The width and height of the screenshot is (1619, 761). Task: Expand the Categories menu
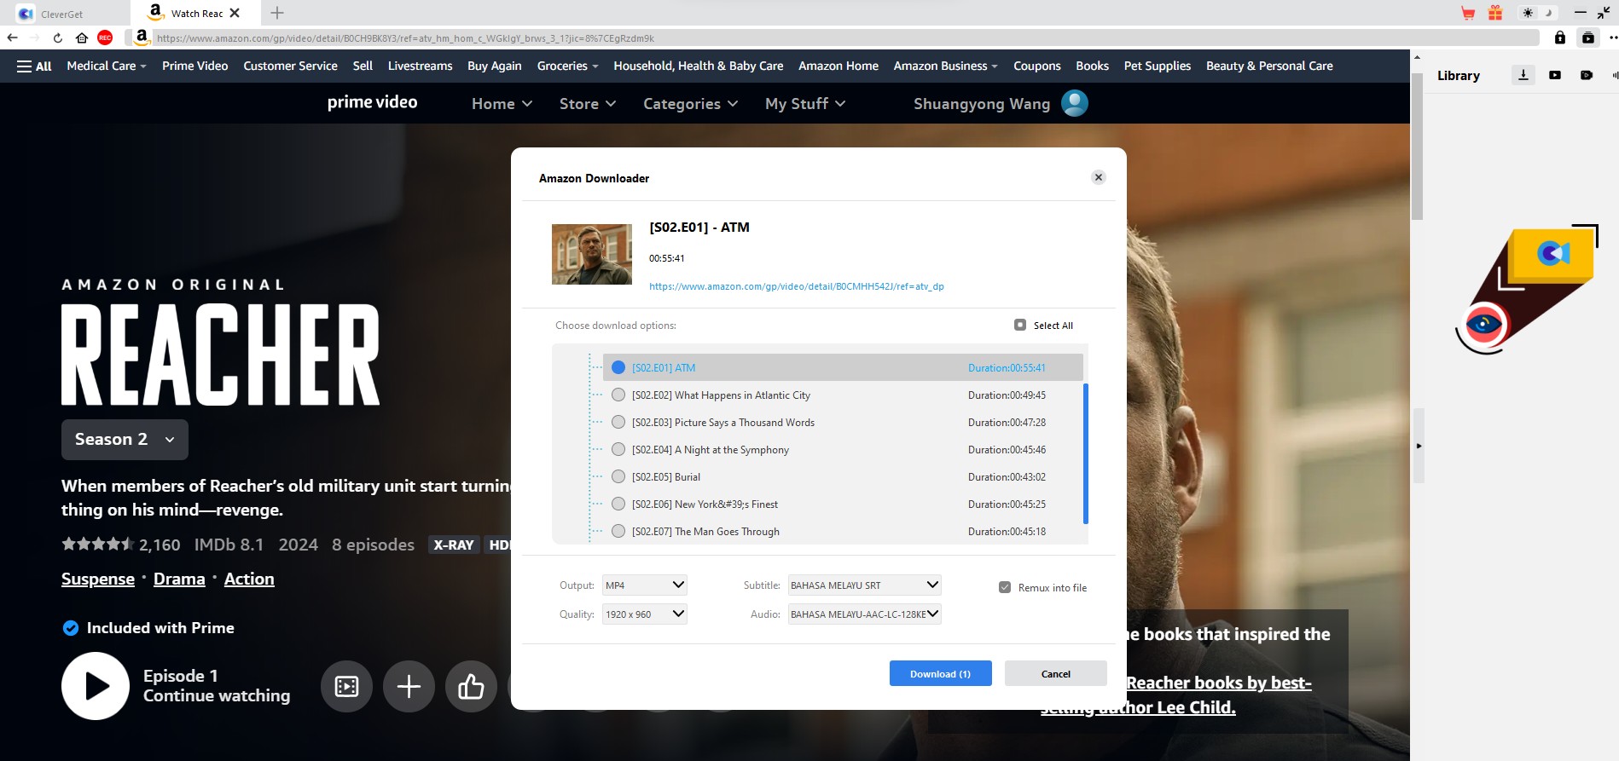pos(690,103)
